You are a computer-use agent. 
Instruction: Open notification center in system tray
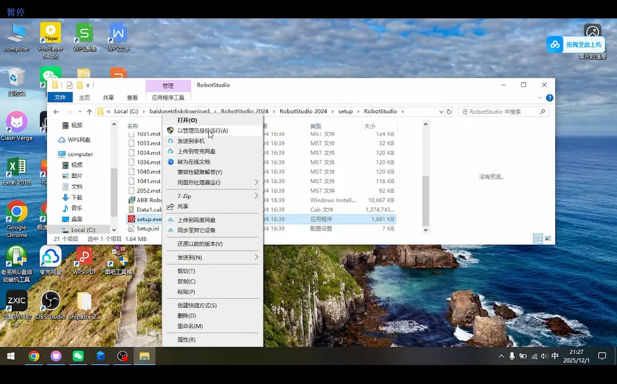coord(602,356)
